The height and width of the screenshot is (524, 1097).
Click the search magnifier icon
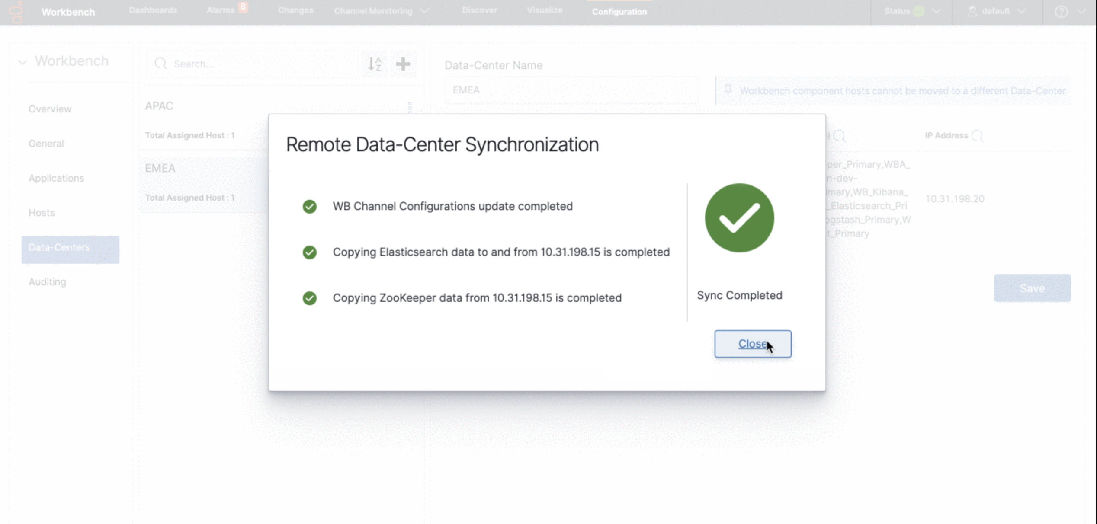click(x=160, y=64)
